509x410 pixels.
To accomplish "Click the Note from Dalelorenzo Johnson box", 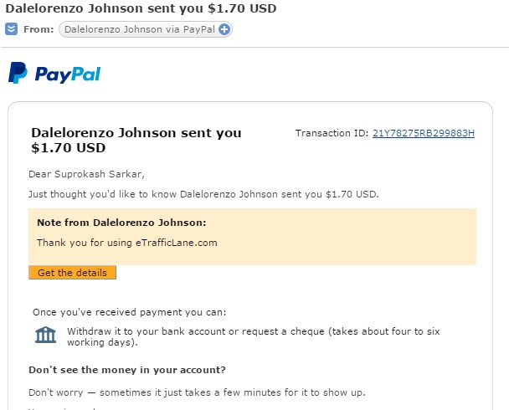I will click(x=252, y=237).
